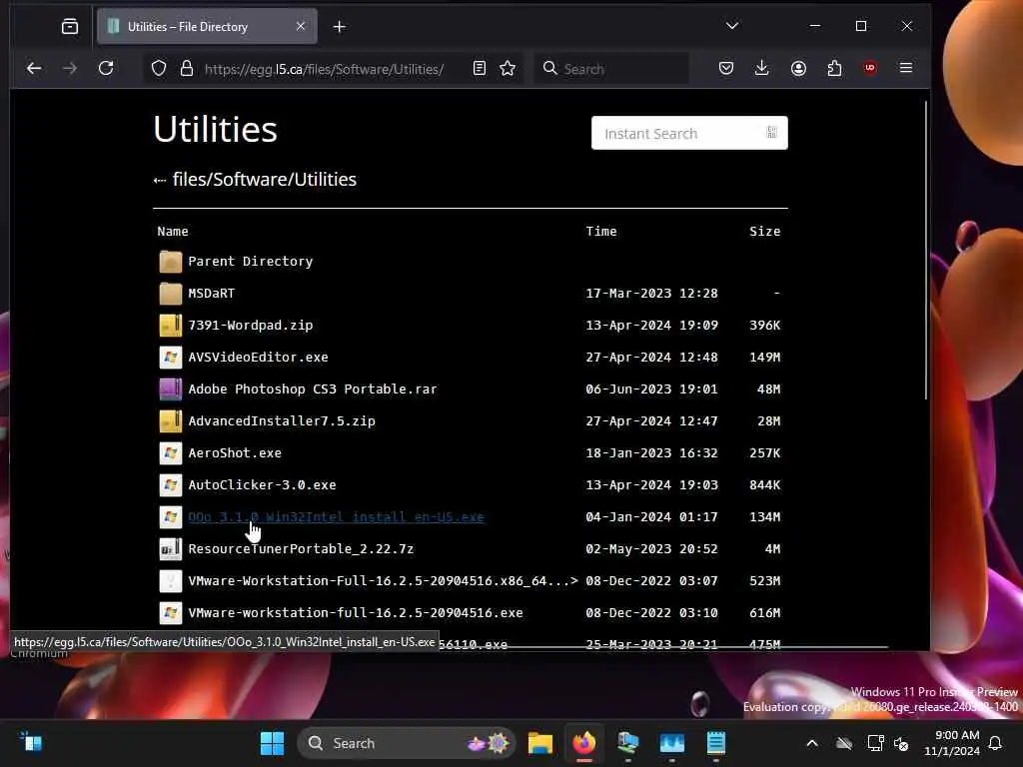Click the toolbar Search box

(x=612, y=69)
